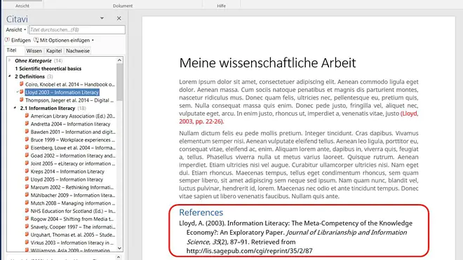Click icon of Eisenberg, Lowe et al. 2004
Viewport: 463px width, 260px height.
[x=27, y=148]
